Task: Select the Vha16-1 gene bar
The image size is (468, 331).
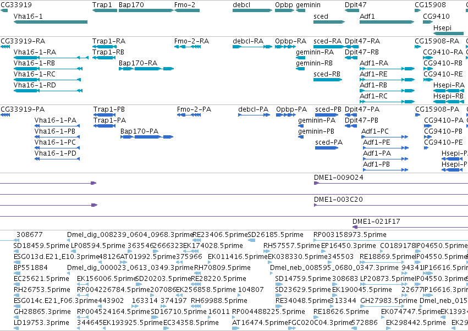Action: tap(51, 22)
